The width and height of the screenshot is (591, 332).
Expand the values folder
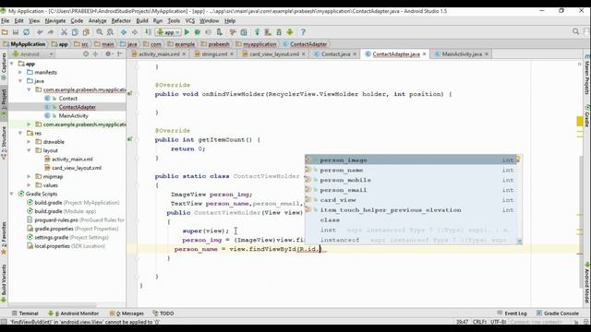29,185
